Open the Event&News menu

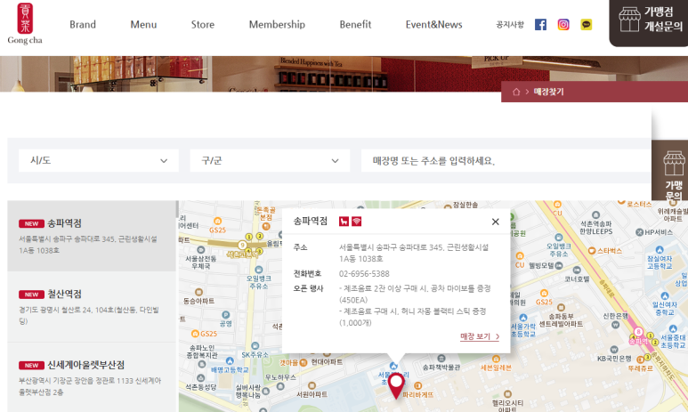pyautogui.click(x=434, y=25)
